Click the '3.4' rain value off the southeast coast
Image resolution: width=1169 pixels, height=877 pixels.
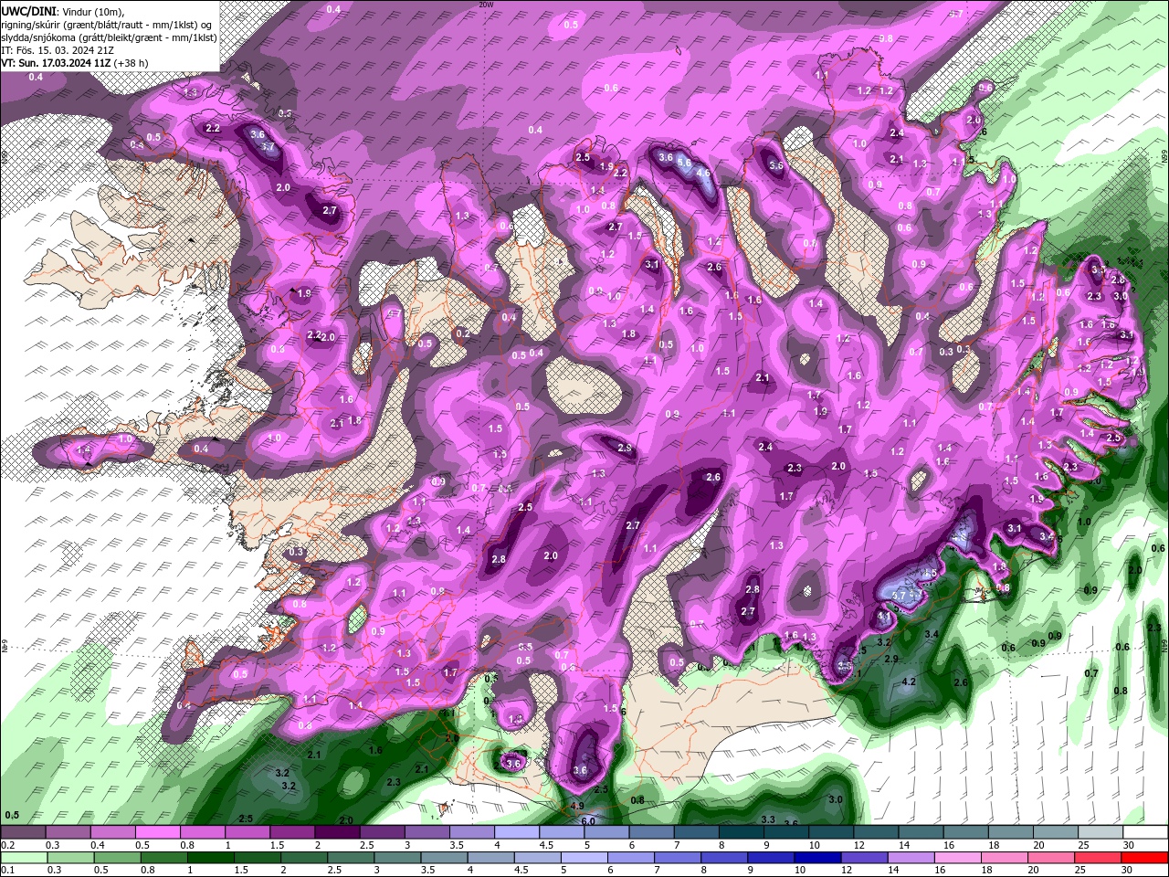[932, 634]
